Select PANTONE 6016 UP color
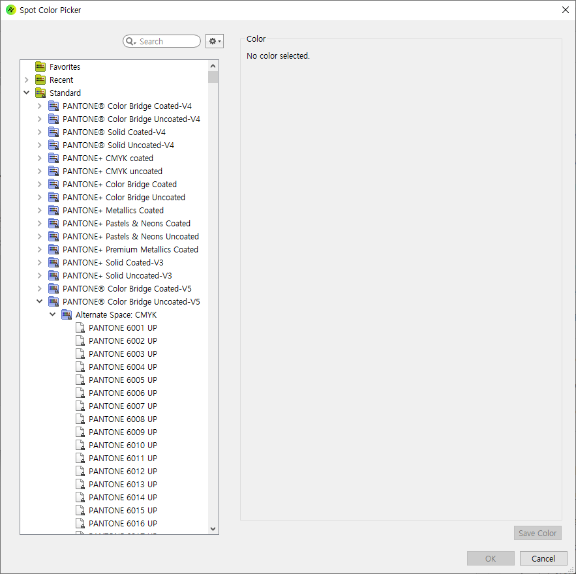The width and height of the screenshot is (576, 574). (x=123, y=523)
